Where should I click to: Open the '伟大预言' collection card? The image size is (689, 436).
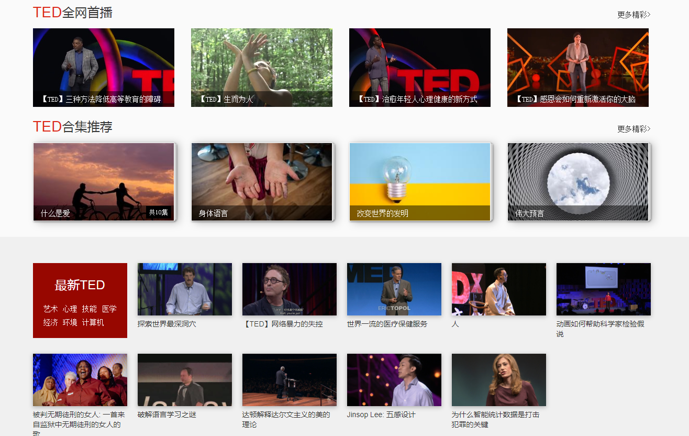(578, 182)
